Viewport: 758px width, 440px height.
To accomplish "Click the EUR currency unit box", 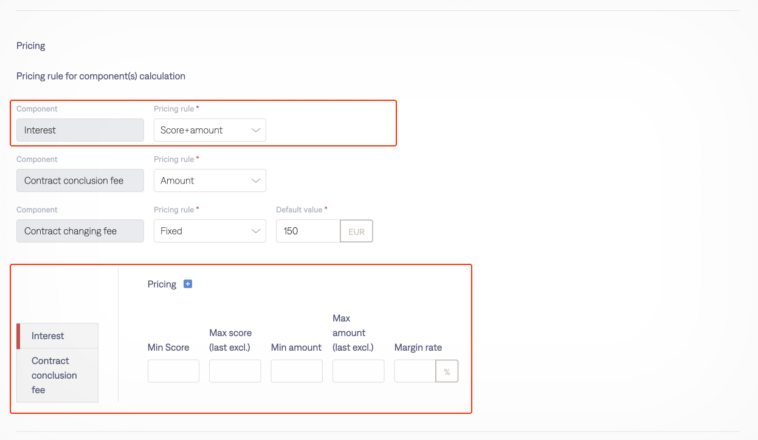I will click(x=356, y=232).
